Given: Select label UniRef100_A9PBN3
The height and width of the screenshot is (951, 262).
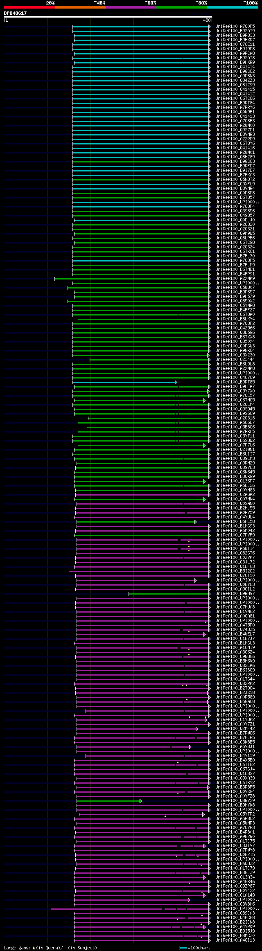Looking at the screenshot, I should coord(235,76).
